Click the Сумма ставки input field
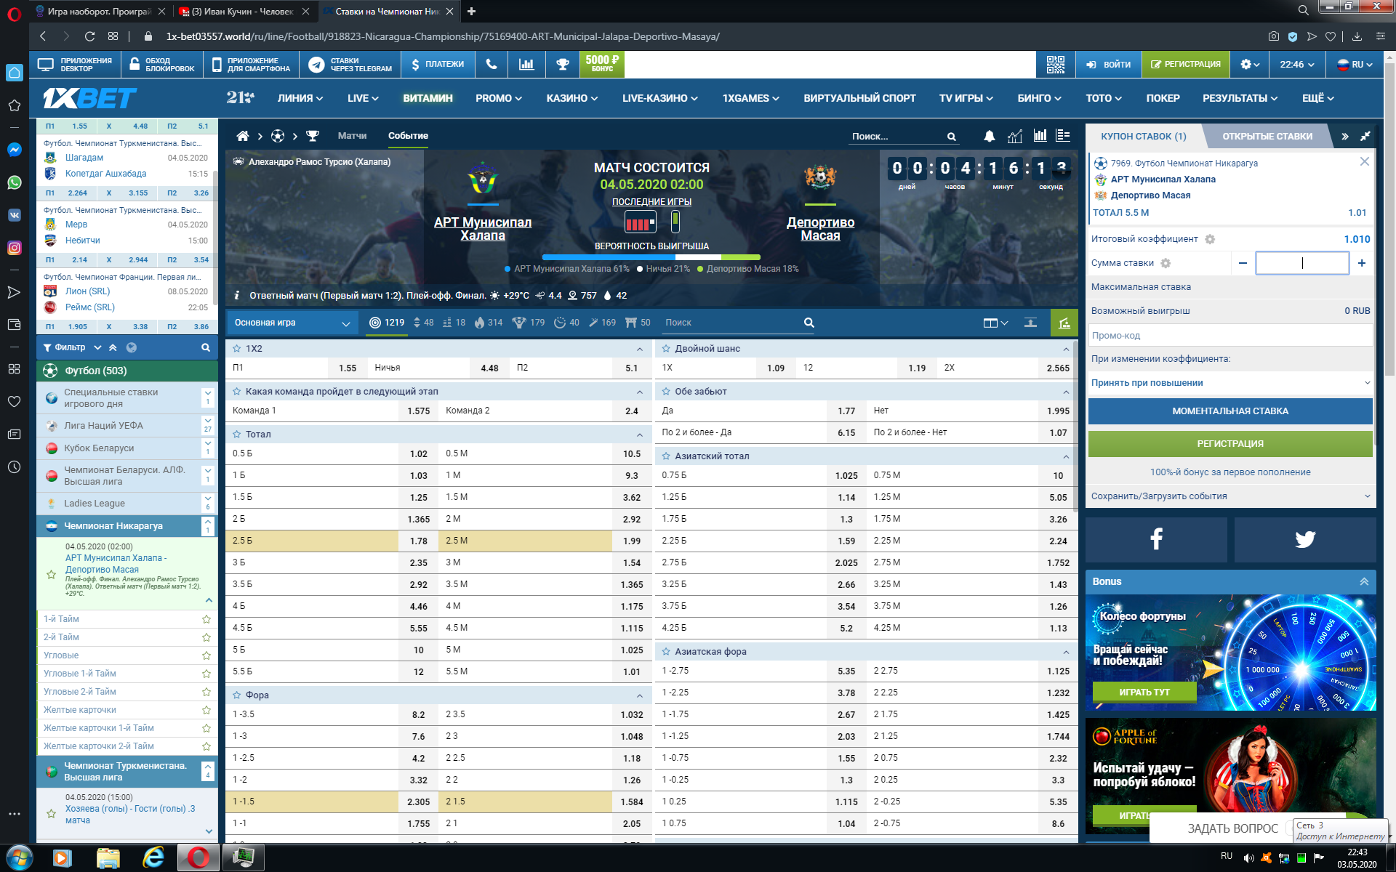 tap(1302, 263)
